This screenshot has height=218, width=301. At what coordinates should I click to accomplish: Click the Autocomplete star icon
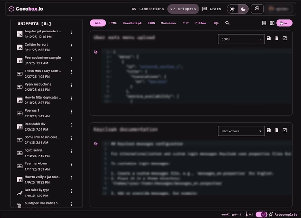[271, 214]
